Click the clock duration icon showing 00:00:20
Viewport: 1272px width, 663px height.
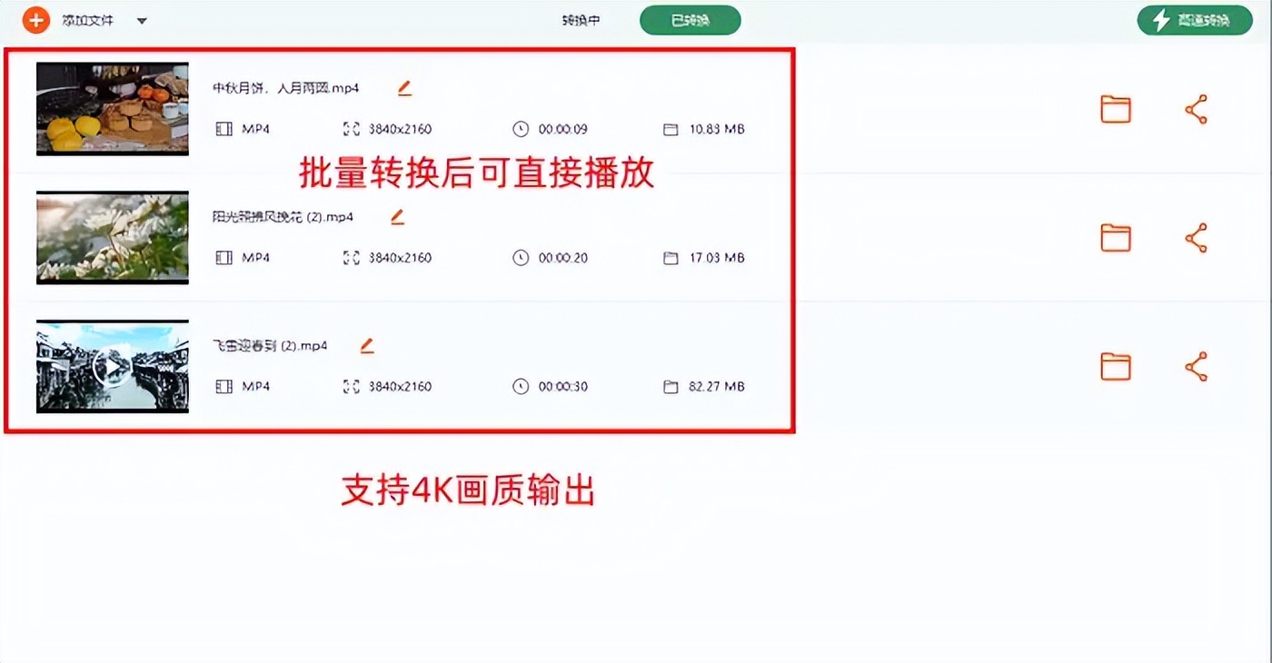tap(520, 257)
